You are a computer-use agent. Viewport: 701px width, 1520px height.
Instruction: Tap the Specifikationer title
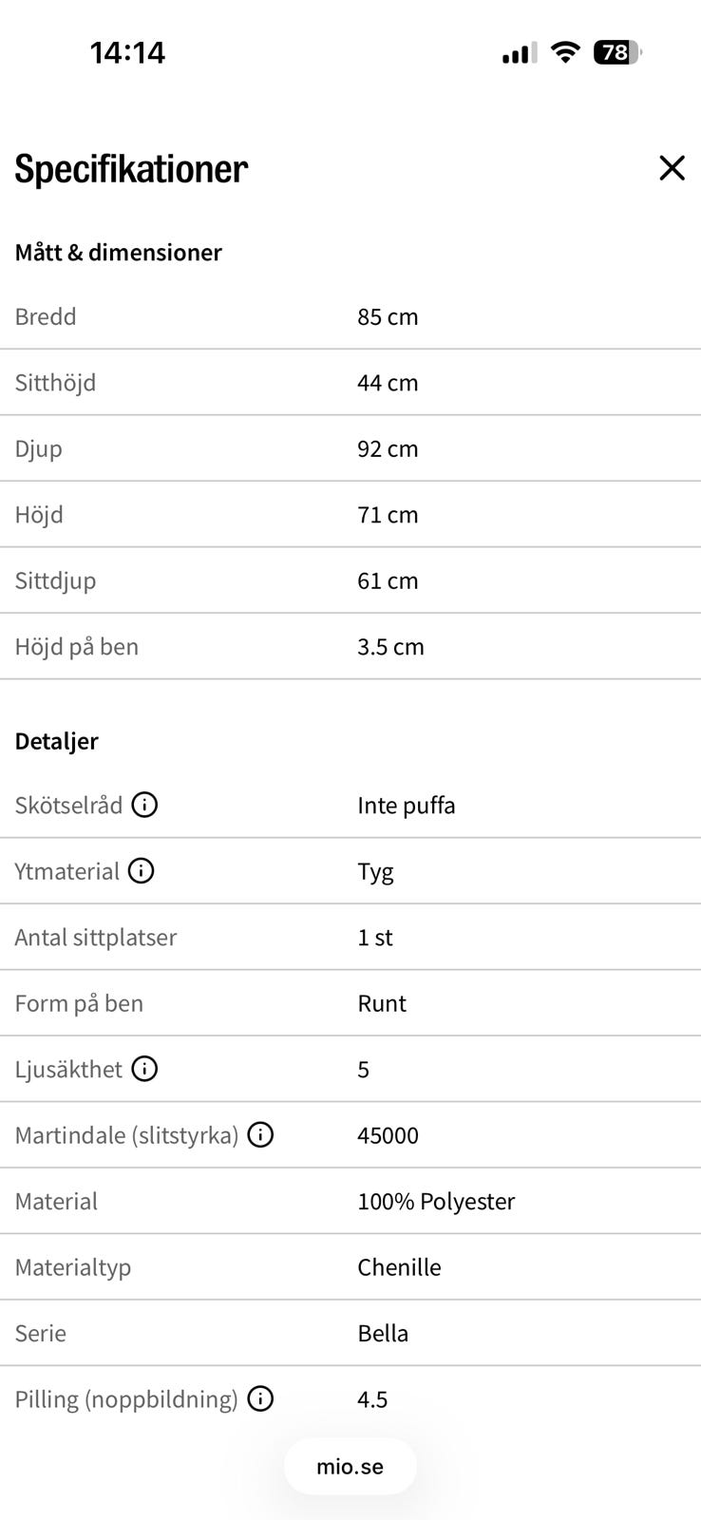click(131, 169)
